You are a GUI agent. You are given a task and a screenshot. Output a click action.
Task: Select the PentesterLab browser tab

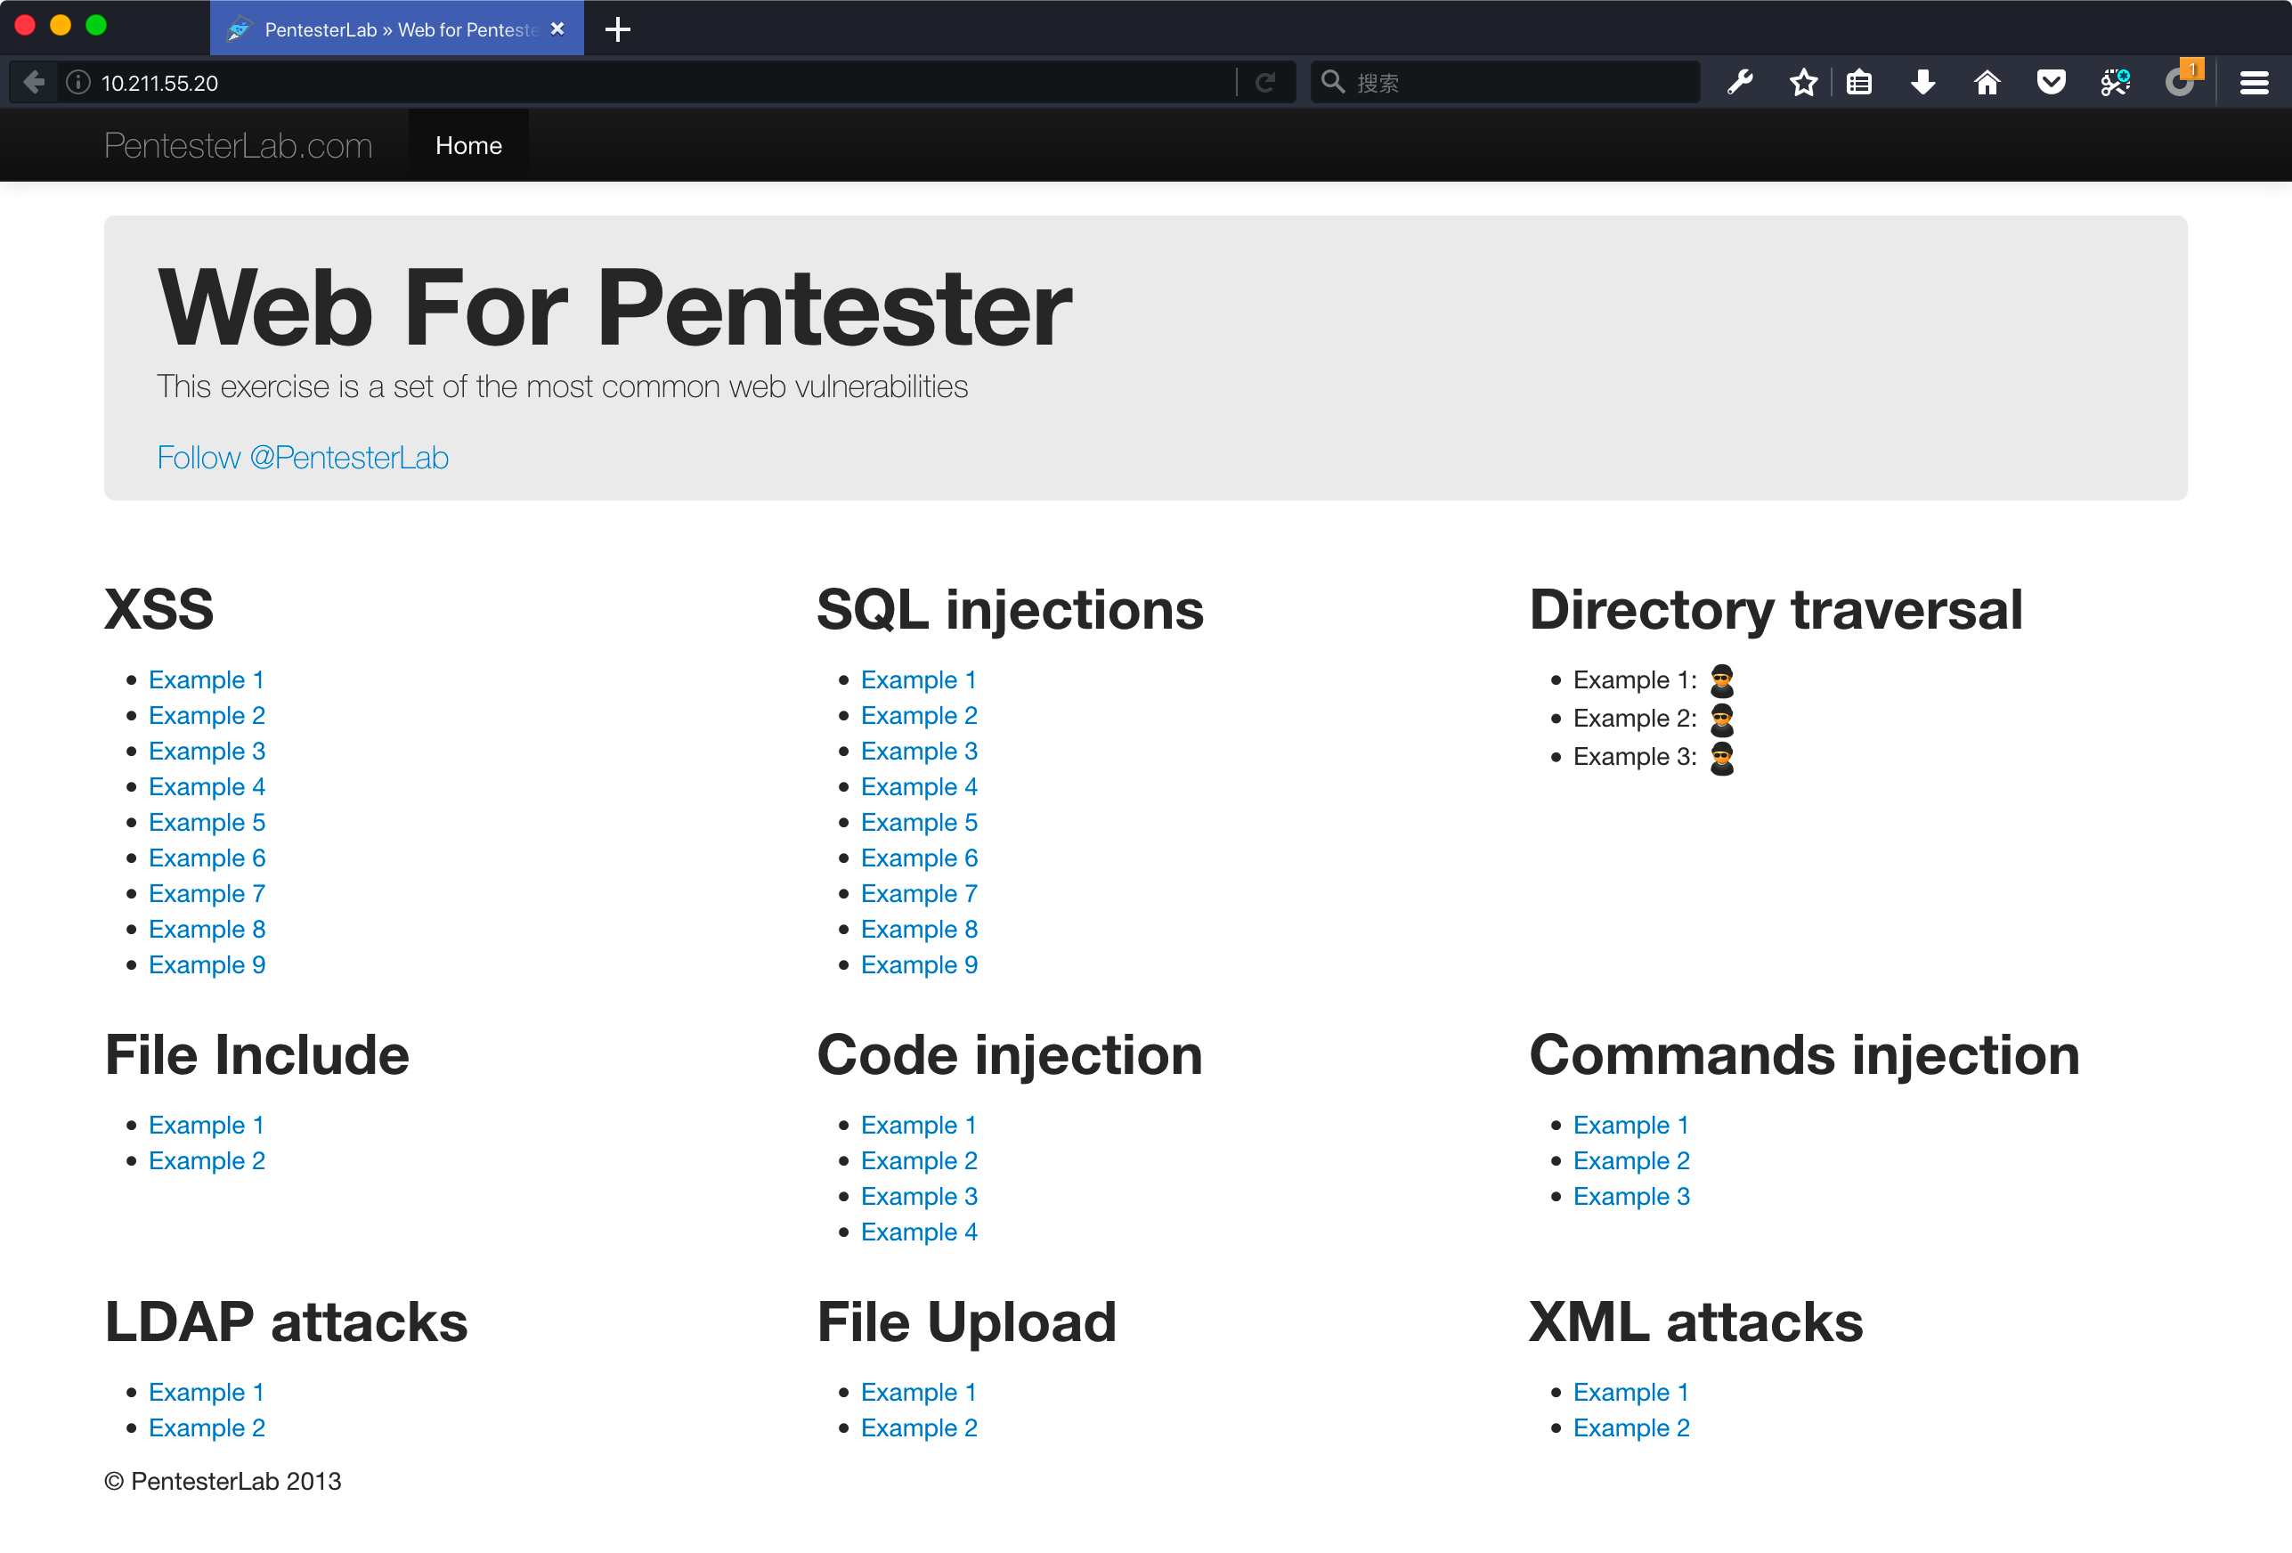[x=396, y=28]
